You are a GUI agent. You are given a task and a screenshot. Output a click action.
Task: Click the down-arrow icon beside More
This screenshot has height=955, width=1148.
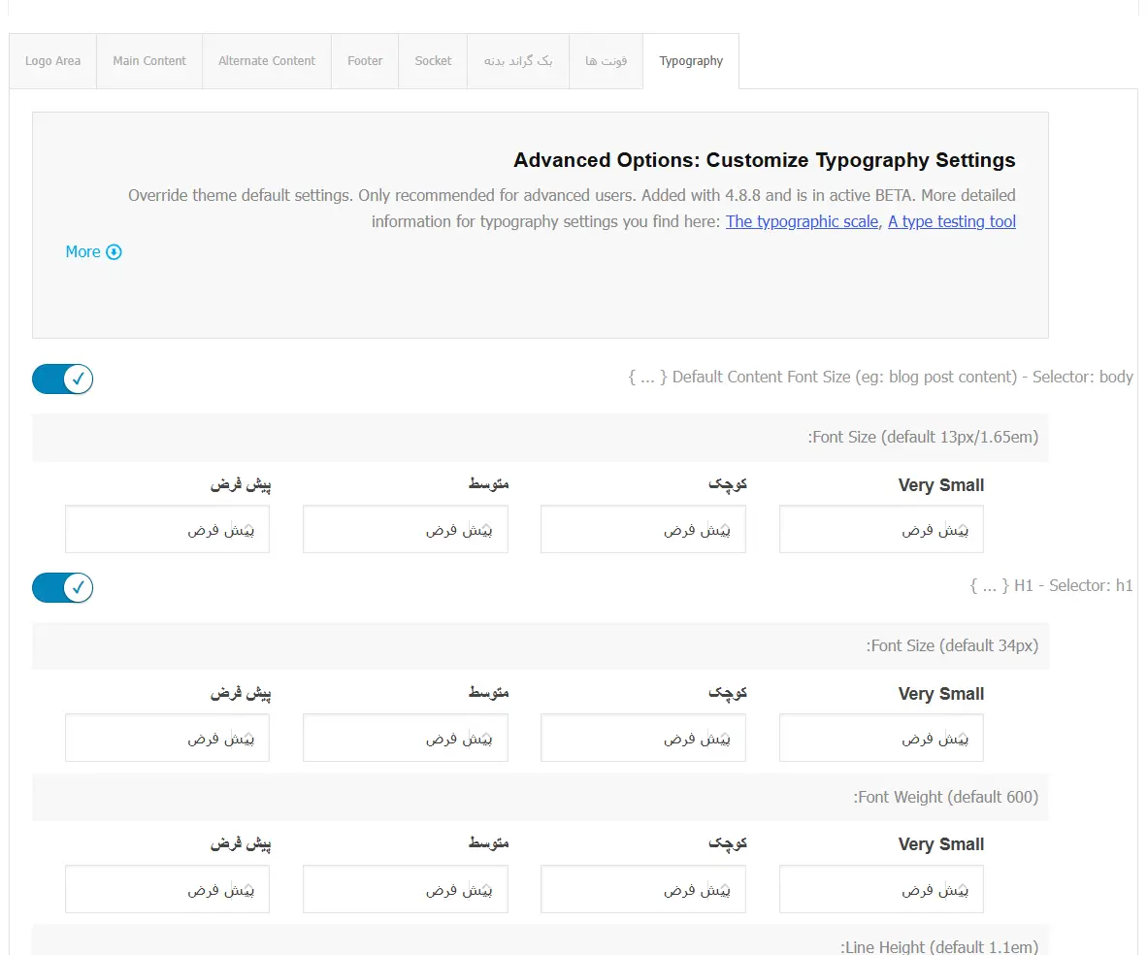tap(115, 252)
